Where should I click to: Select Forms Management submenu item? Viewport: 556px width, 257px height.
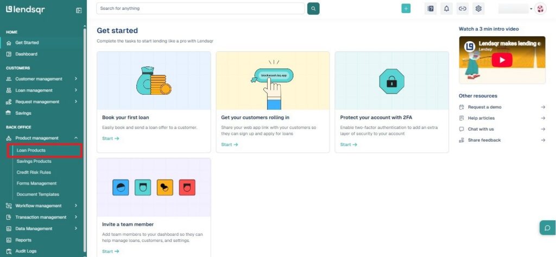(36, 183)
